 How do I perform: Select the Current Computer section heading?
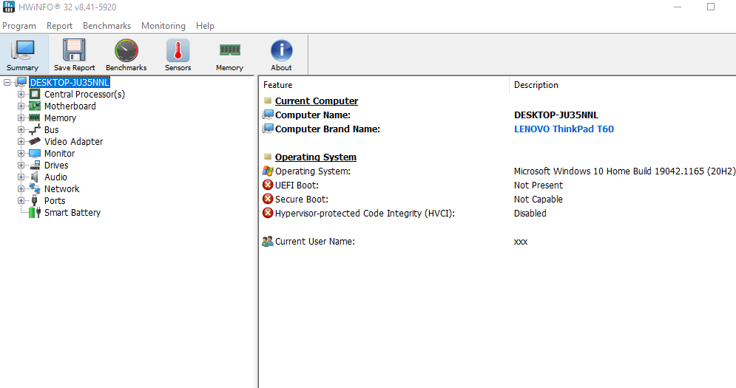pos(317,101)
